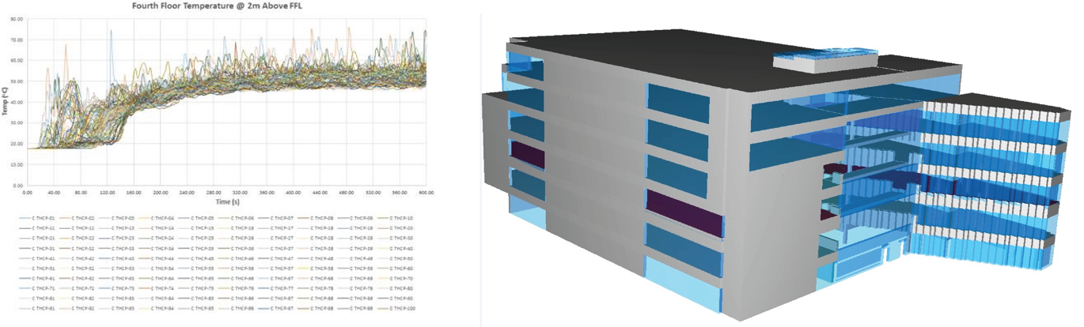Click the 0.00 origin label on the time axis

[x=28, y=192]
